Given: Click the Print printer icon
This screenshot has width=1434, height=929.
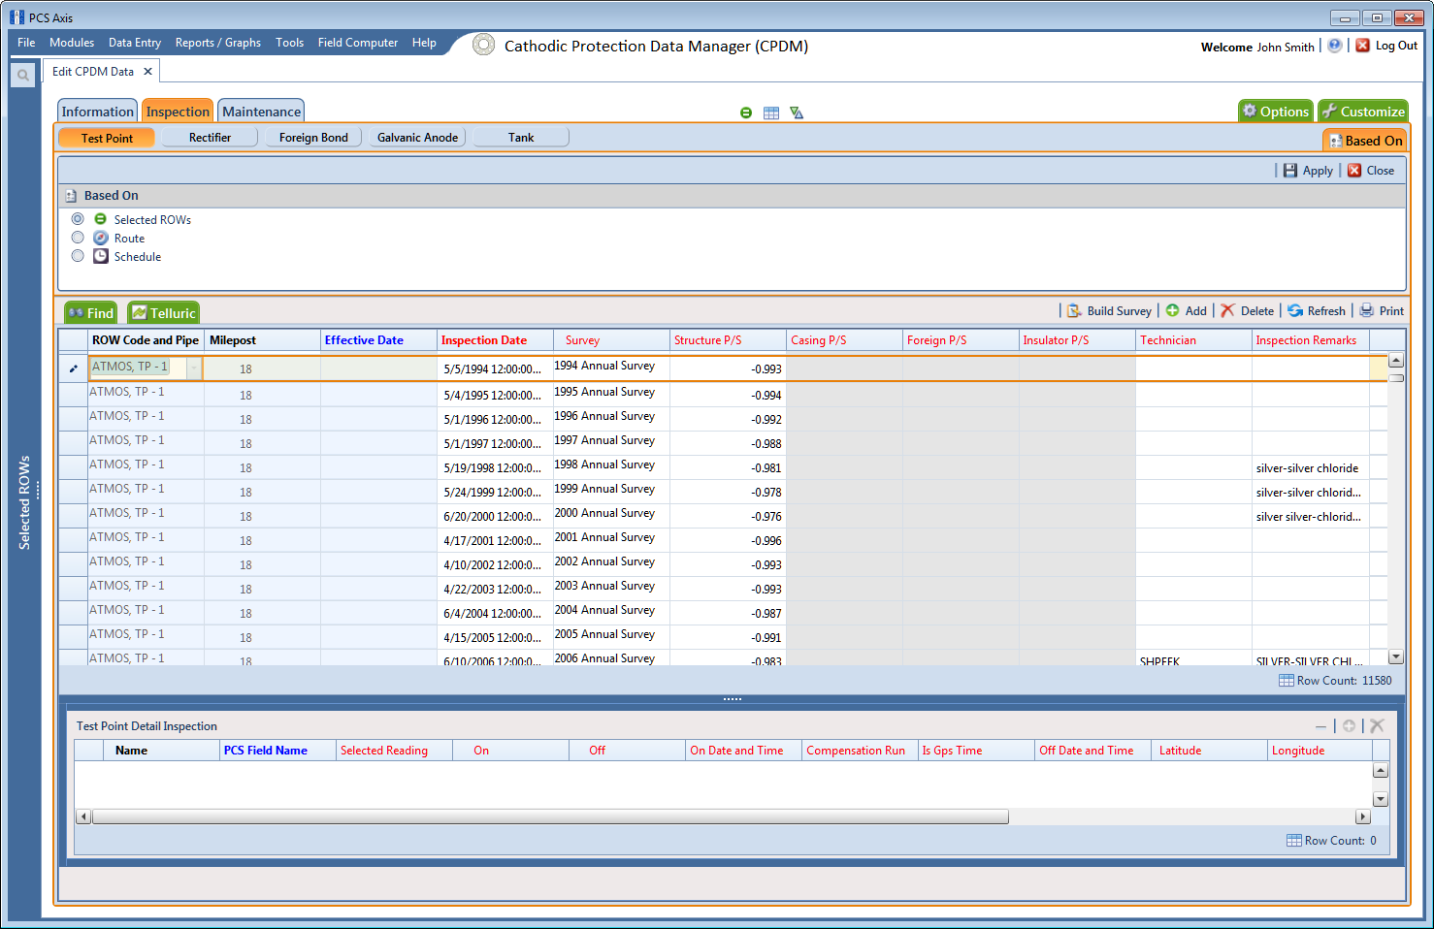Looking at the screenshot, I should 1367,310.
